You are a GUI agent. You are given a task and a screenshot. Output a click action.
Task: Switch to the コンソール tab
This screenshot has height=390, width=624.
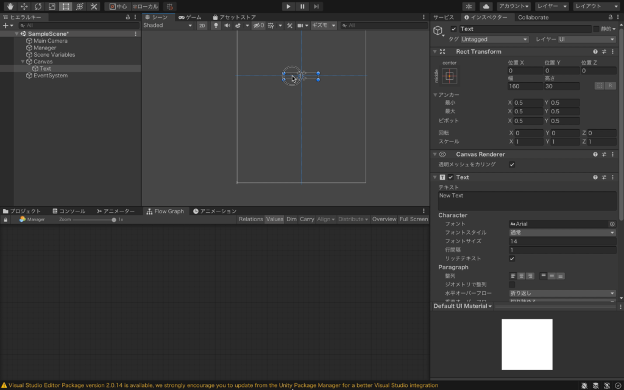tap(69, 211)
